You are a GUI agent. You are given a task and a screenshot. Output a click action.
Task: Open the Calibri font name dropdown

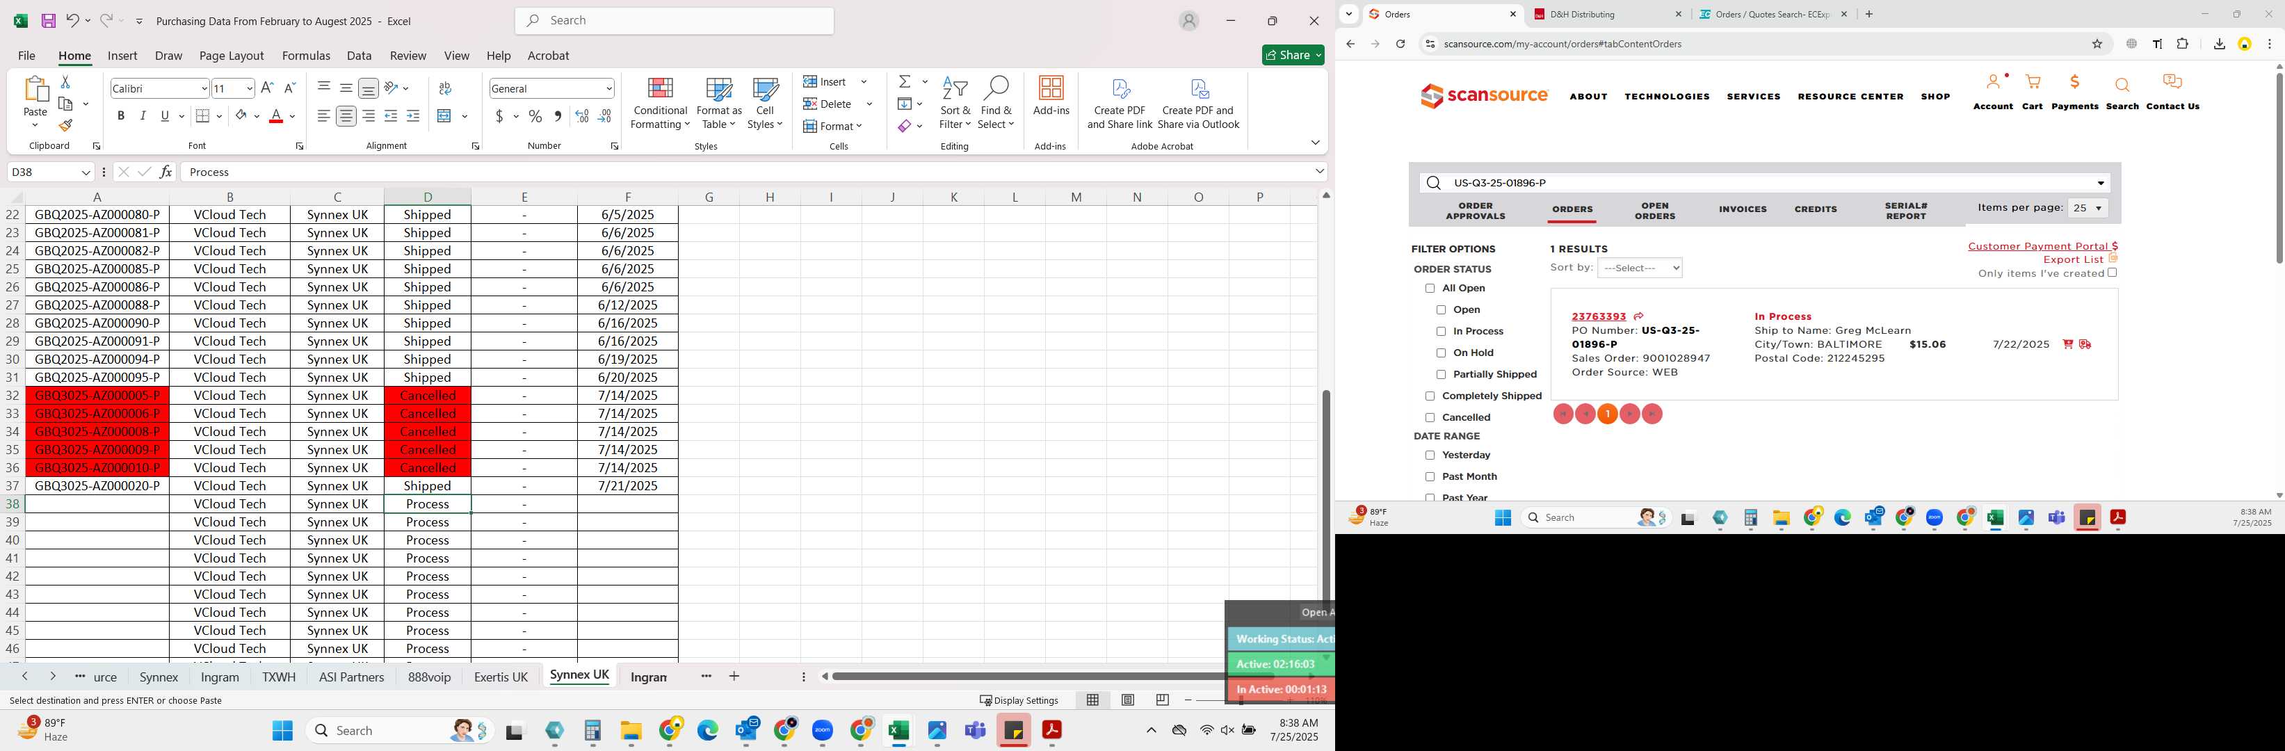point(204,89)
